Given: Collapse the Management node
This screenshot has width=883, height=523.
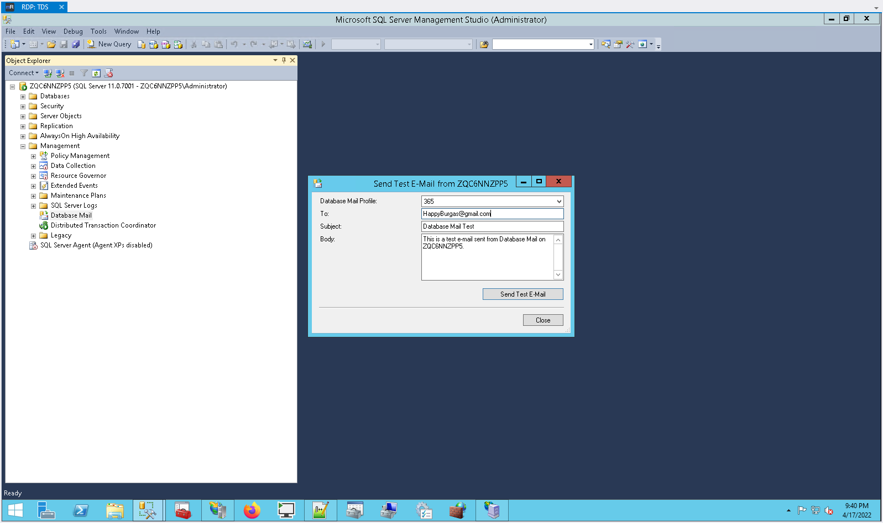Looking at the screenshot, I should (23, 146).
